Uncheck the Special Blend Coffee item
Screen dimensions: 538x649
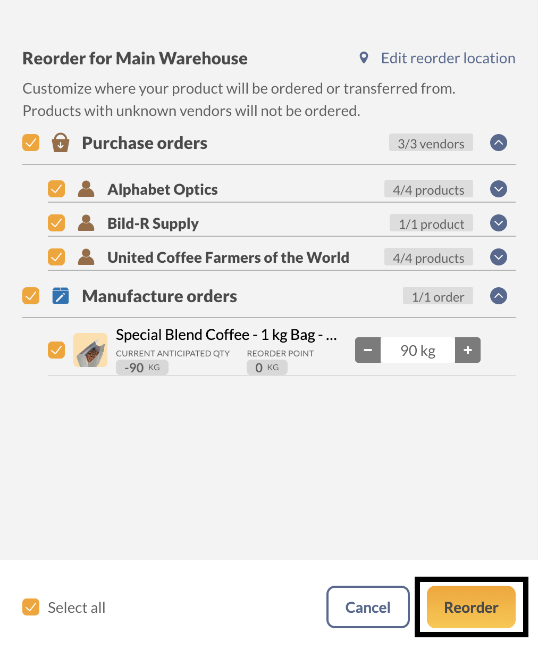coord(56,350)
